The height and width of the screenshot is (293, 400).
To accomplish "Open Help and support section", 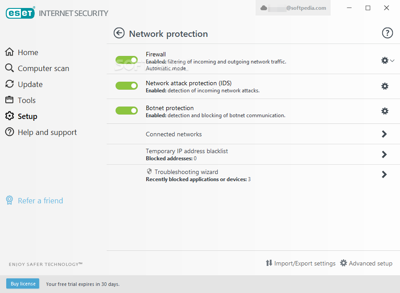I will coord(47,132).
